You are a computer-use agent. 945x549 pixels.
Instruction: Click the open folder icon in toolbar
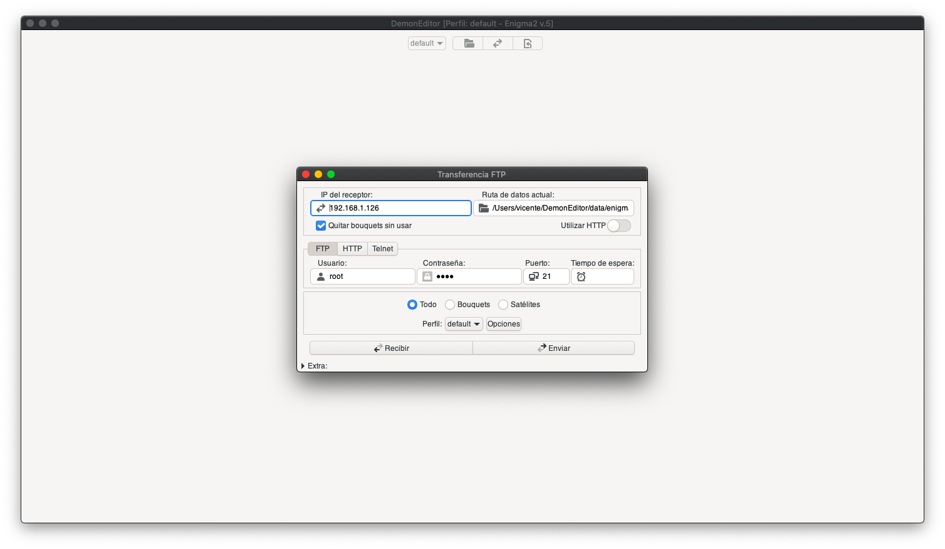tap(468, 43)
